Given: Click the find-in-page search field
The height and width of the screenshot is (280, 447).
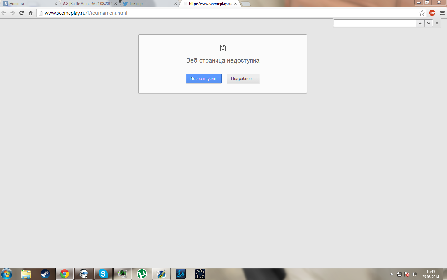Looking at the screenshot, I should (375, 23).
